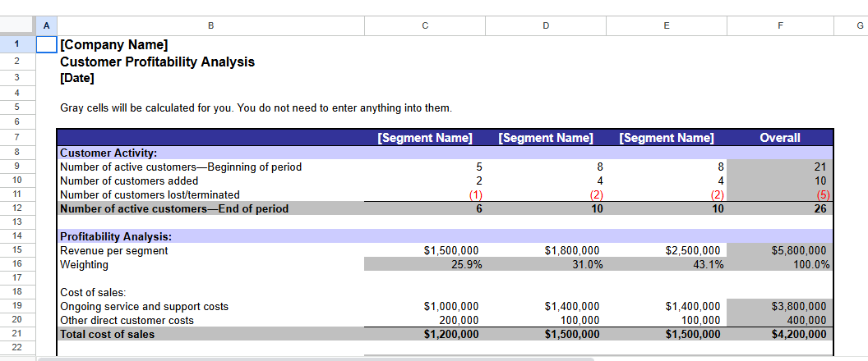Image resolution: width=868 pixels, height=361 pixels.
Task: Click the [Company Name] cell
Action: (x=115, y=44)
